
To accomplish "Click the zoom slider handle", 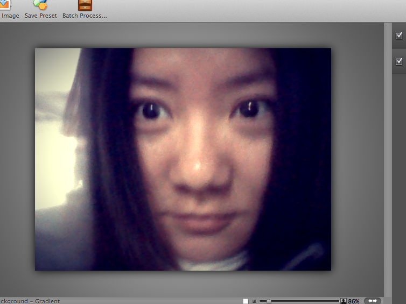I will (x=269, y=301).
